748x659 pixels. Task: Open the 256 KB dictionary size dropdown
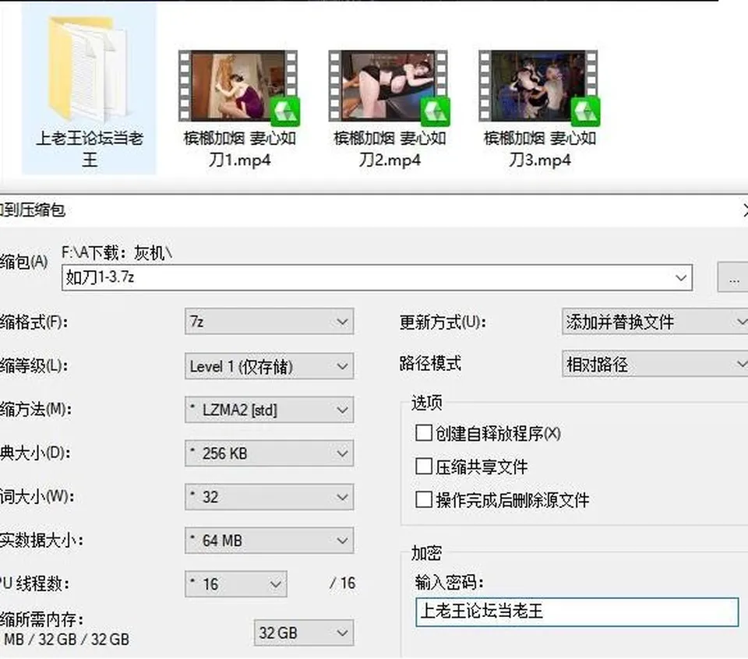click(x=269, y=453)
